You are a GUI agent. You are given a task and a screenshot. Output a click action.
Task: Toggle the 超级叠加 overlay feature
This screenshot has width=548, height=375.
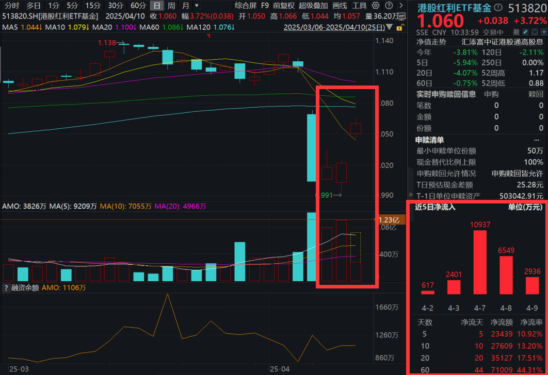click(x=312, y=6)
